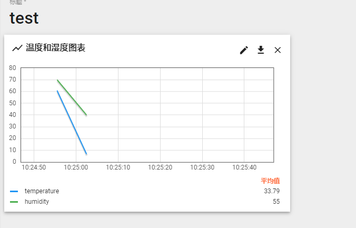Screen dimensions: 356x228
Task: Click the 10:25:40 x-axis time label
Action: pos(244,167)
